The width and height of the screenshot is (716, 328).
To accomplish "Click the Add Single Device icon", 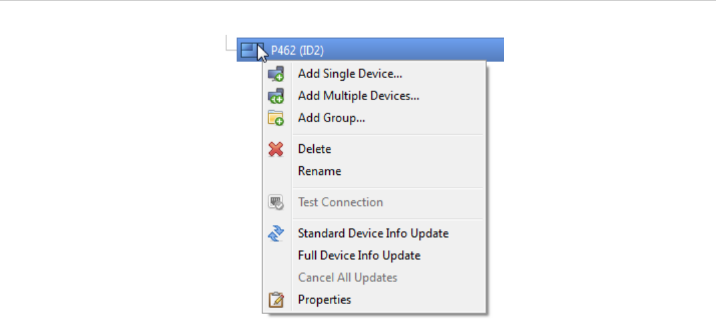I will coord(276,73).
